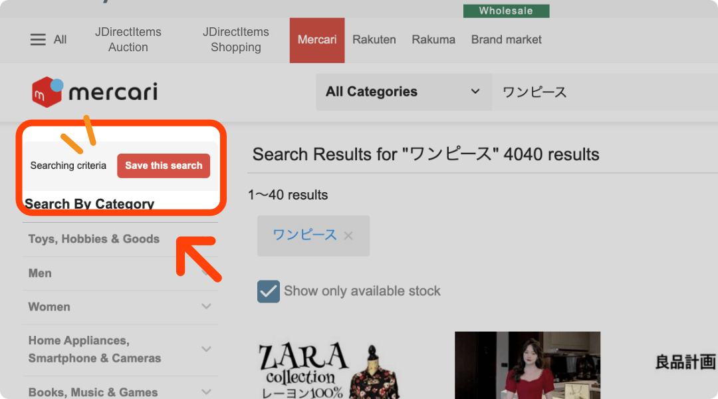The width and height of the screenshot is (718, 399).
Task: Open the Brand market tab
Action: pos(507,40)
